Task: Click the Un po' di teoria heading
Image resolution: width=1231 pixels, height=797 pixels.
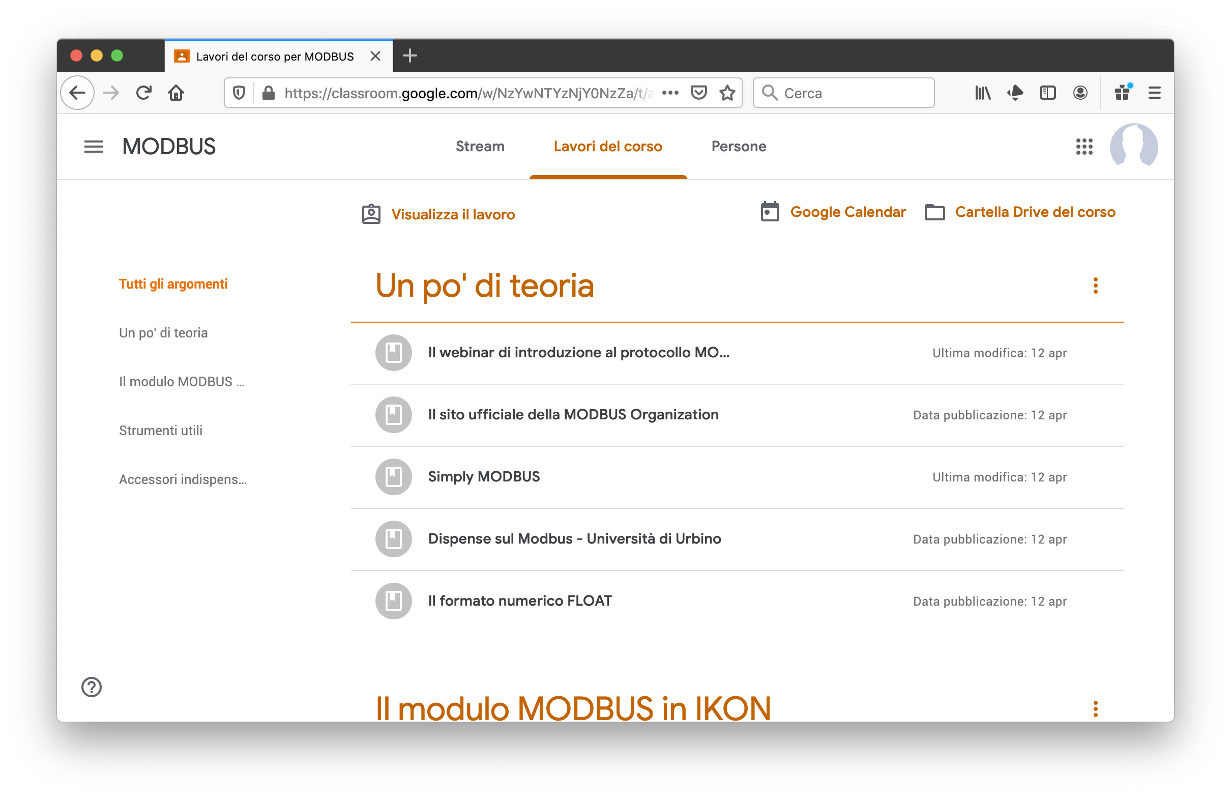Action: tap(485, 286)
